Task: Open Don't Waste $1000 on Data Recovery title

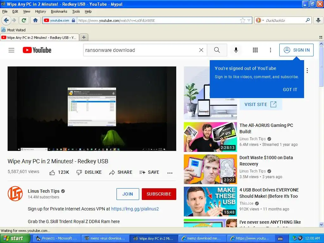Action: pos(266,161)
